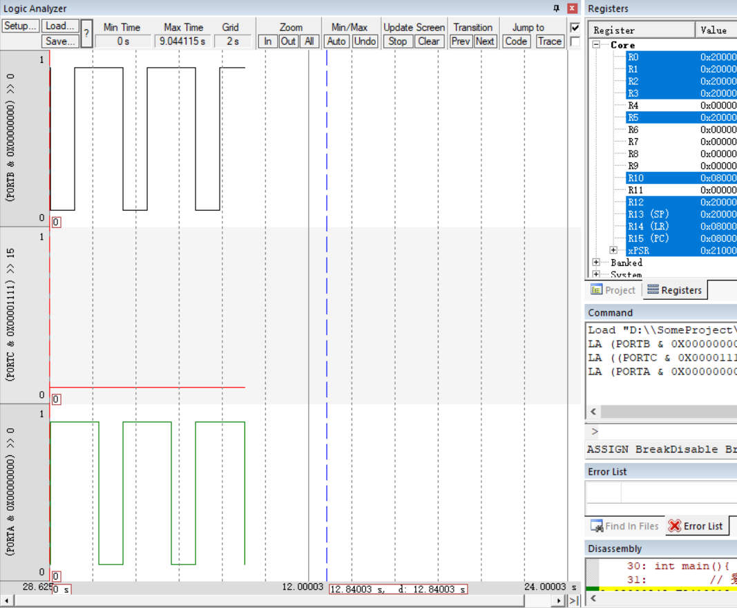This screenshot has height=608, width=737.
Task: Collapse the Core register group
Action: (x=596, y=45)
